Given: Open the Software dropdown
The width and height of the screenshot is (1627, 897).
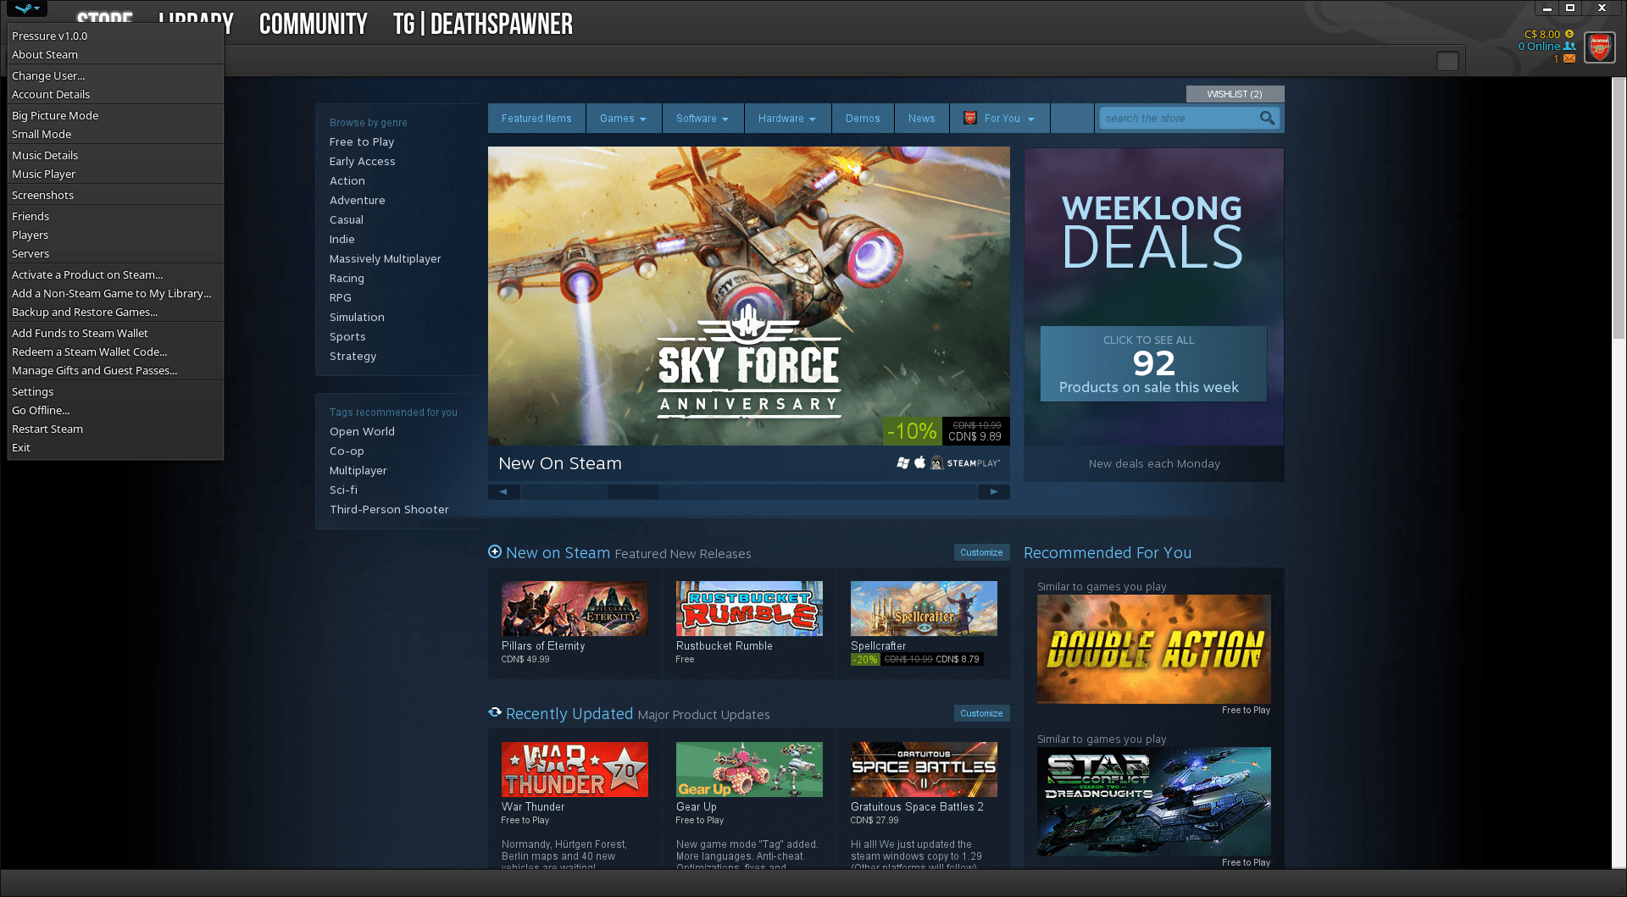Looking at the screenshot, I should click(702, 119).
